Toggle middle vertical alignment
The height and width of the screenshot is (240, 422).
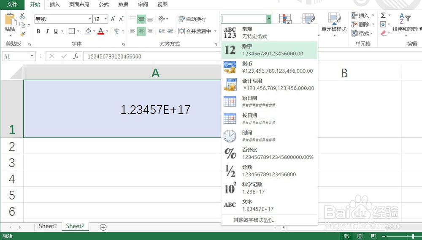[x=141, y=19]
